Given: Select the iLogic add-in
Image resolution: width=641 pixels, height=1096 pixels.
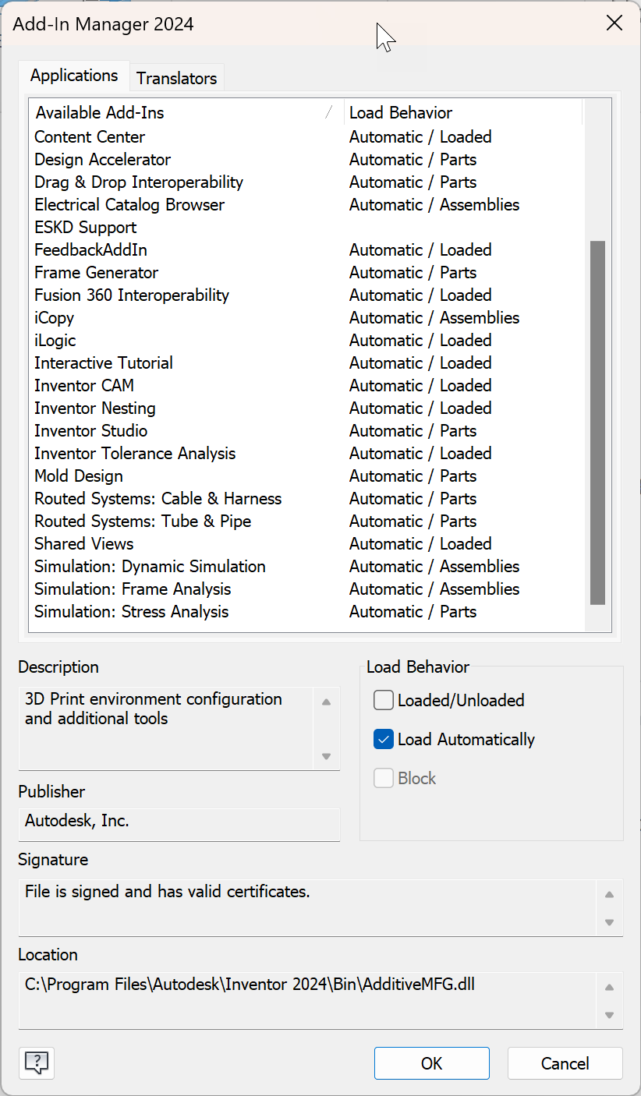Looking at the screenshot, I should coord(55,340).
